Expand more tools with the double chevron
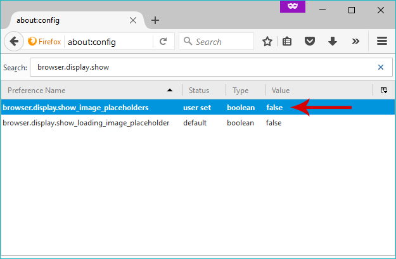This screenshot has height=259, width=396. point(355,41)
